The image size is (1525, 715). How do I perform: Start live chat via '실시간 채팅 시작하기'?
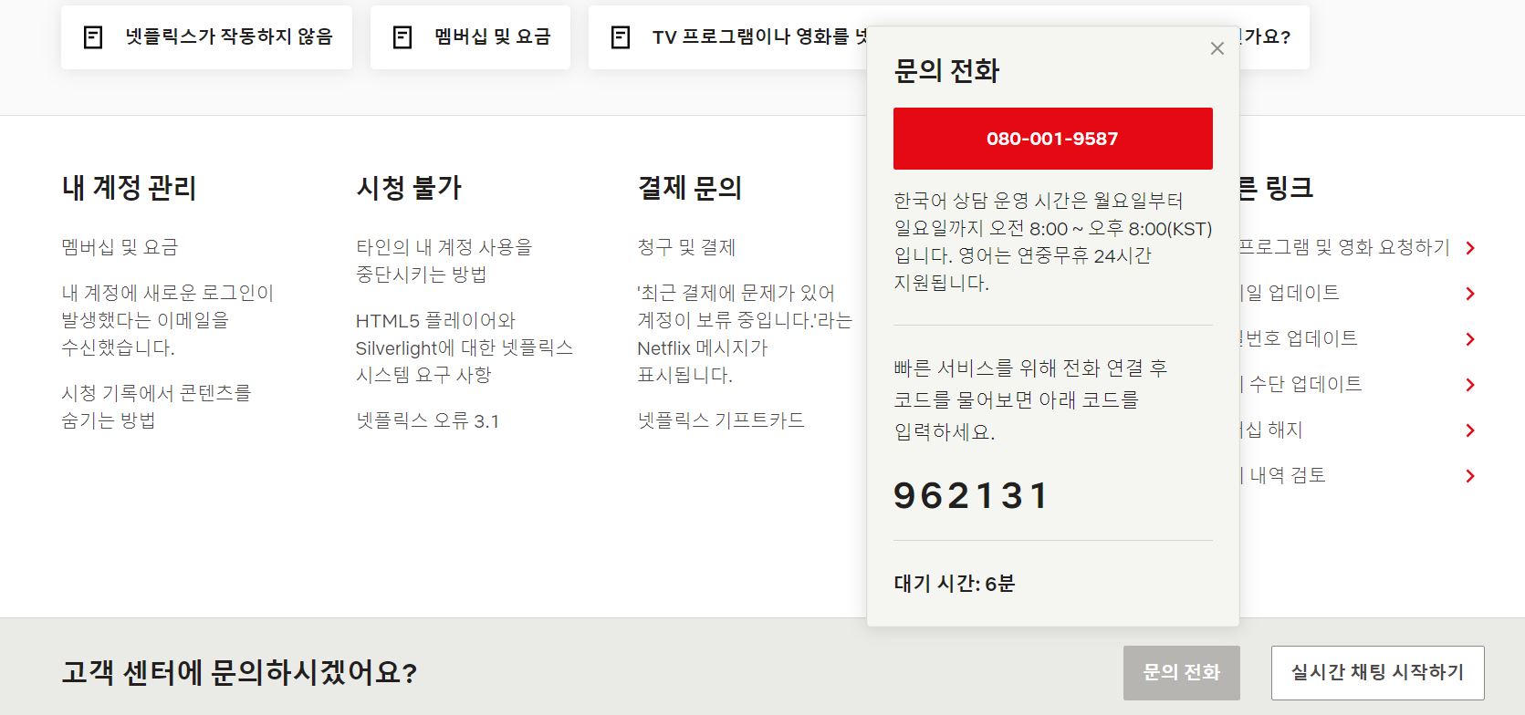click(x=1377, y=673)
